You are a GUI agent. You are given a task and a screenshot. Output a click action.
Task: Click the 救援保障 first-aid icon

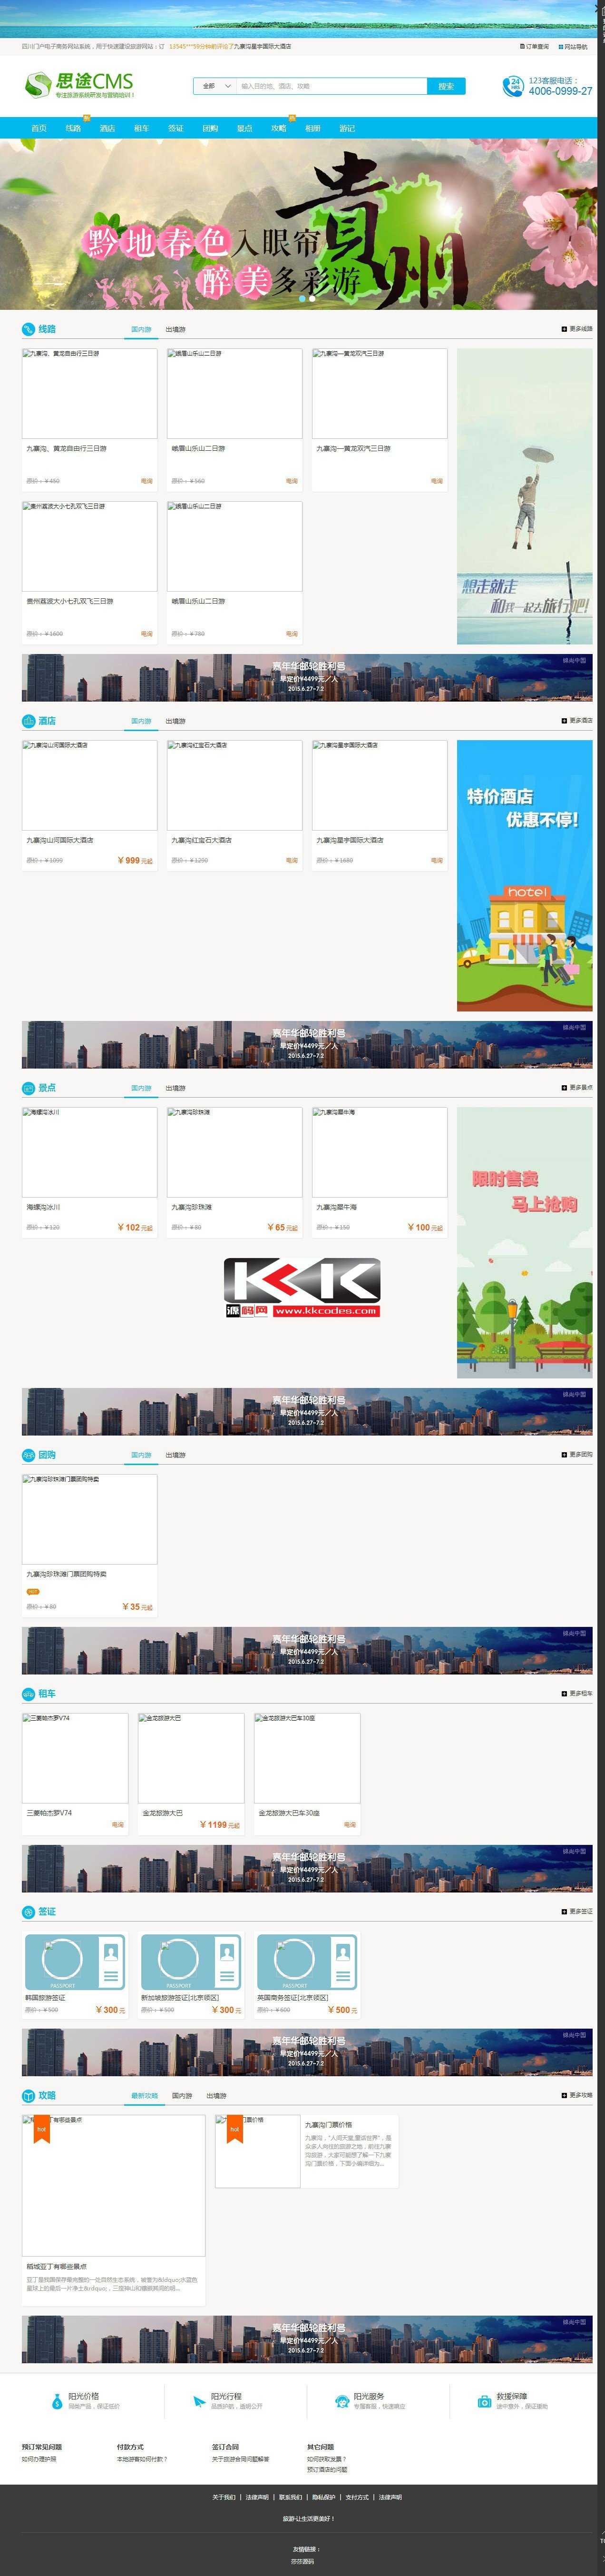pyautogui.click(x=485, y=2401)
